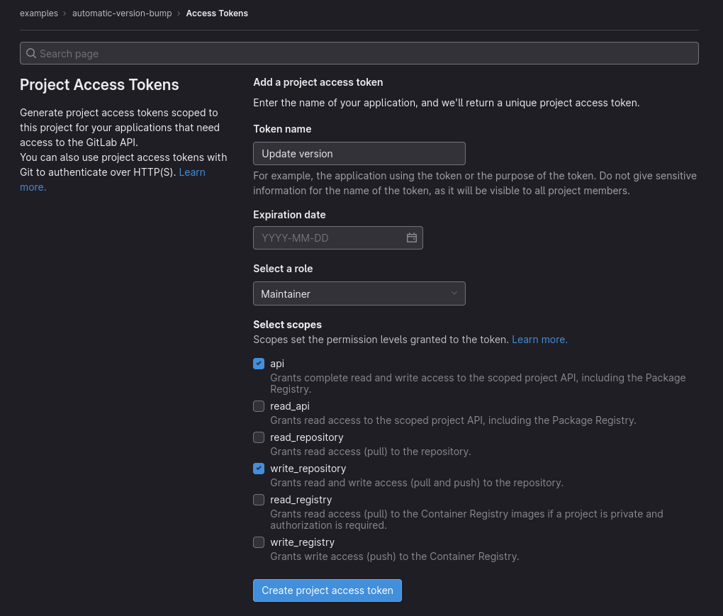Click the YYYY-MM-DD expiration input
This screenshot has width=723, height=616.
click(x=326, y=237)
